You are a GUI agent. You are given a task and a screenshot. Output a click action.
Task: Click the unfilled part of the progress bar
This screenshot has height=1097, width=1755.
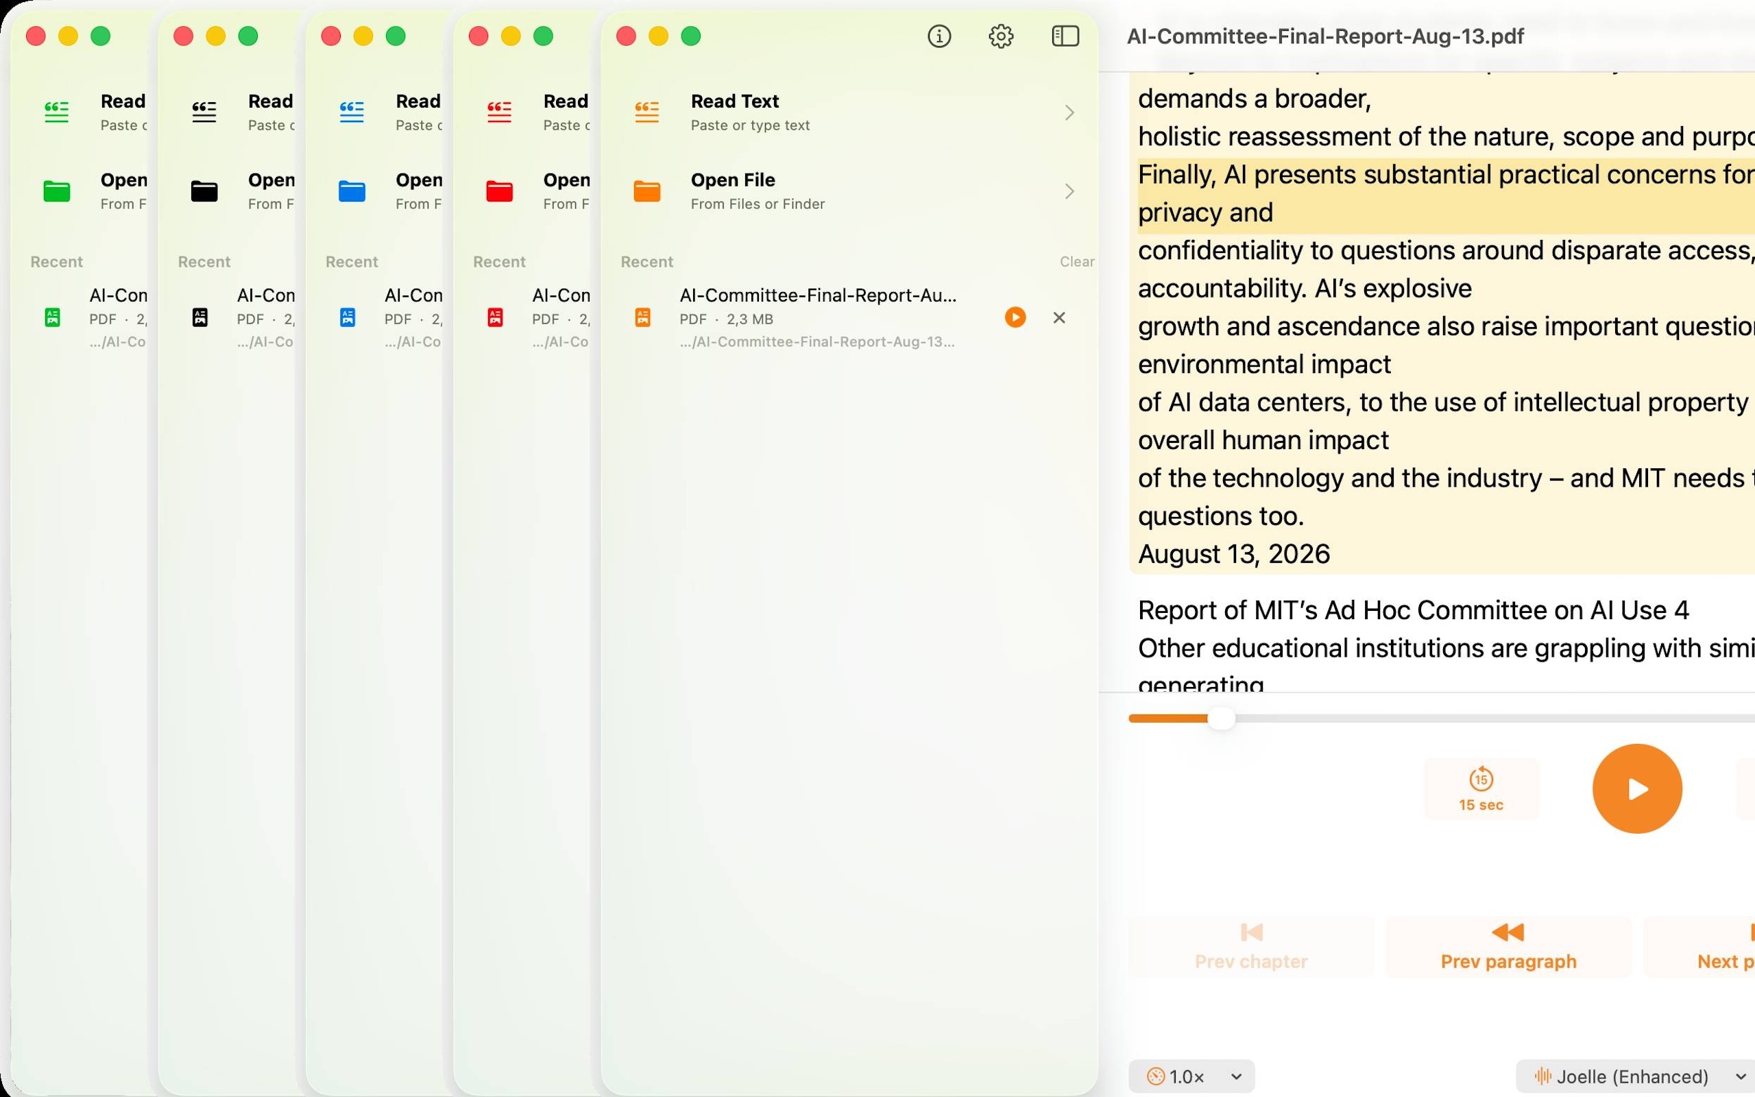click(x=1494, y=719)
